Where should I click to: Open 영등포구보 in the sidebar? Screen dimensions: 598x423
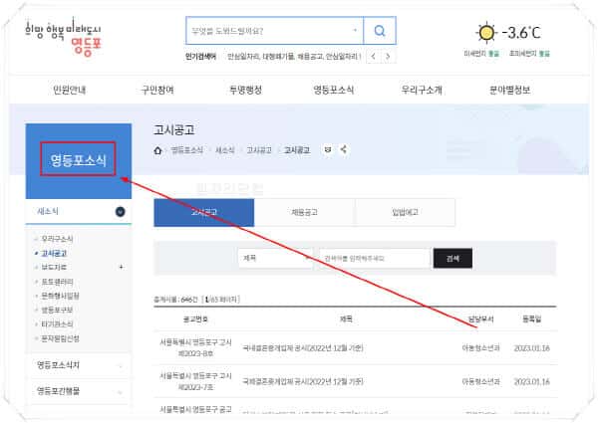(x=57, y=311)
